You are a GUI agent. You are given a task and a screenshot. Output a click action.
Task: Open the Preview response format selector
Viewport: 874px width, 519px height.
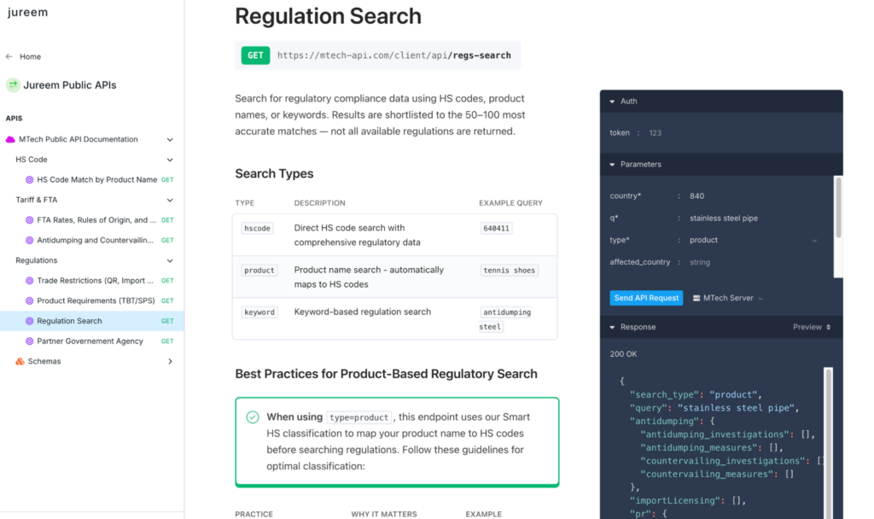[x=812, y=327]
